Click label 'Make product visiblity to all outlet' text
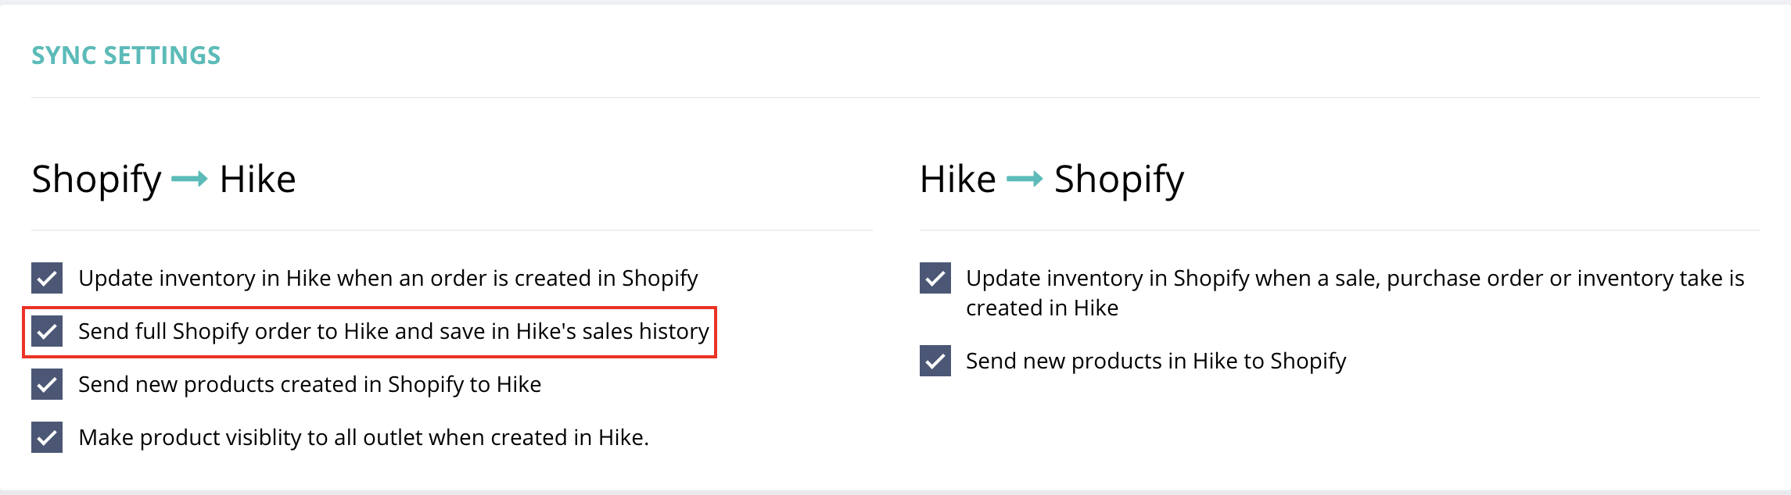1791x495 pixels. [364, 437]
